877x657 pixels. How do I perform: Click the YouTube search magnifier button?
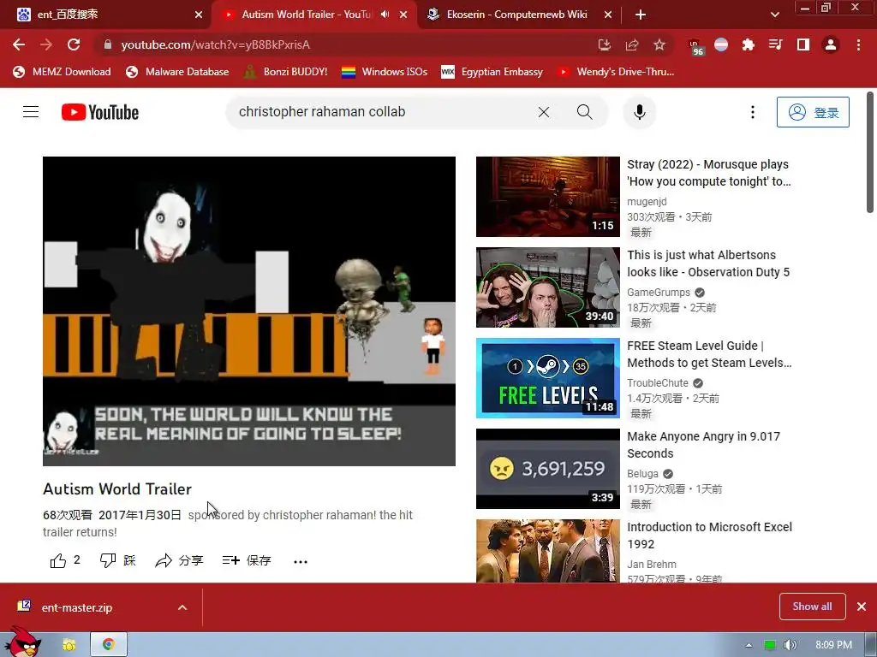pos(584,112)
